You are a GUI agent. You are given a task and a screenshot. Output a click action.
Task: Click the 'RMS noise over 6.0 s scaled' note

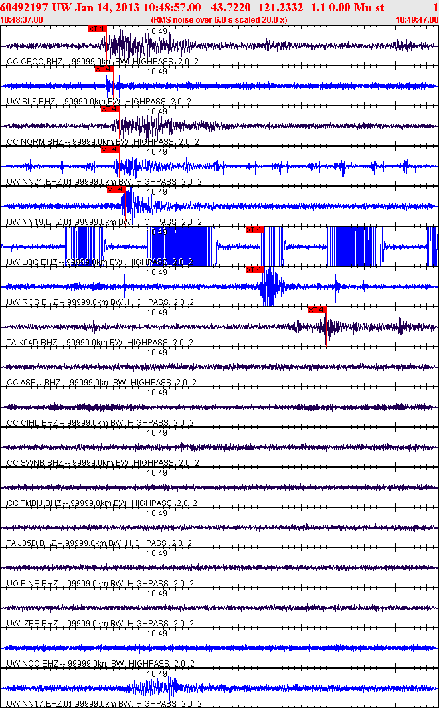pyautogui.click(x=219, y=20)
